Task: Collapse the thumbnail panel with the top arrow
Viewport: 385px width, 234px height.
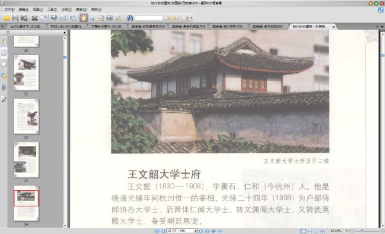Action: (64, 33)
